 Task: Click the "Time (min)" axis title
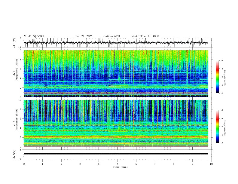click(x=120, y=167)
